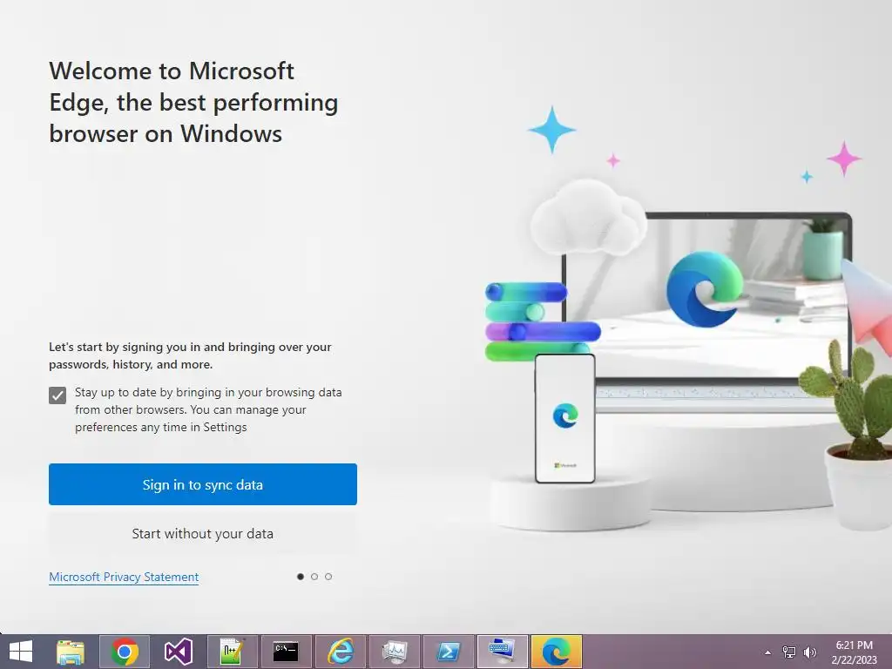The height and width of the screenshot is (669, 892).
Task: Open the network status tray icon
Action: click(789, 652)
